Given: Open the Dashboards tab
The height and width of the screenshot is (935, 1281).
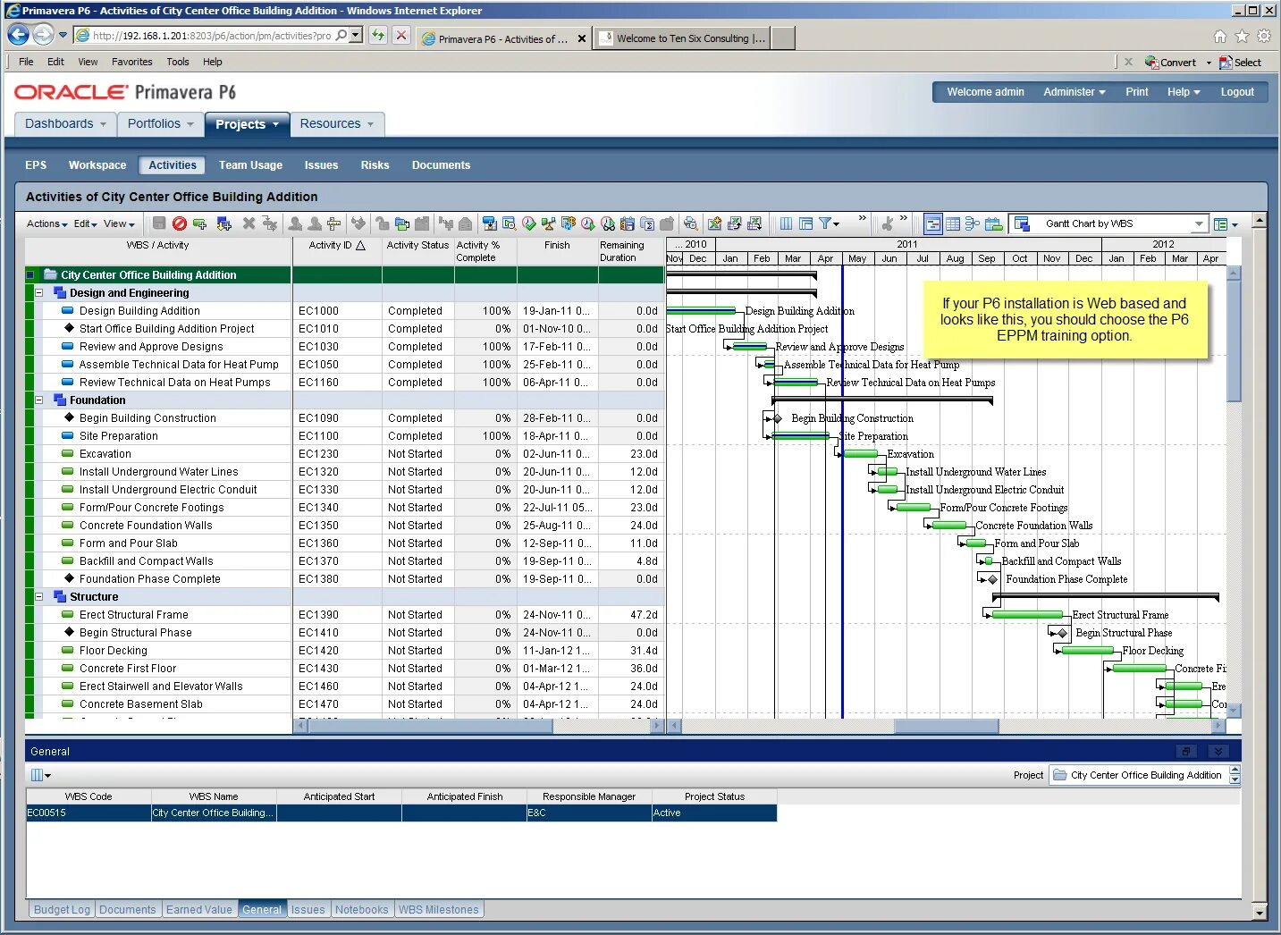Looking at the screenshot, I should (x=65, y=124).
